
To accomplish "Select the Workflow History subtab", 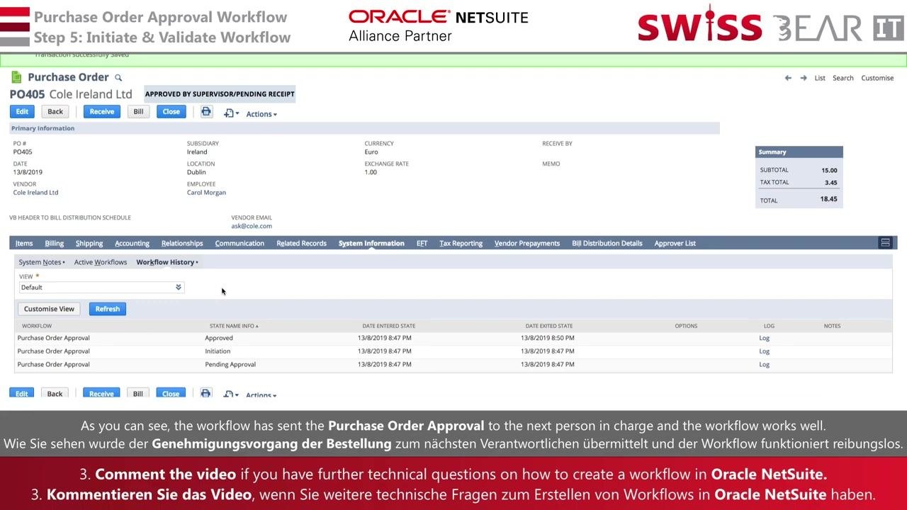I will pos(167,262).
